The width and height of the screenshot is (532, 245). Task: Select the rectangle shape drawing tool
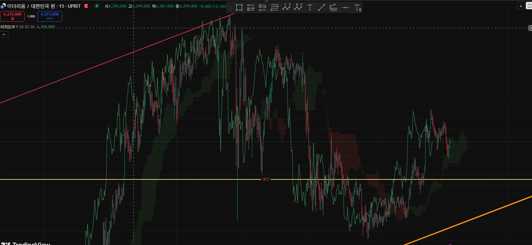tap(239, 7)
